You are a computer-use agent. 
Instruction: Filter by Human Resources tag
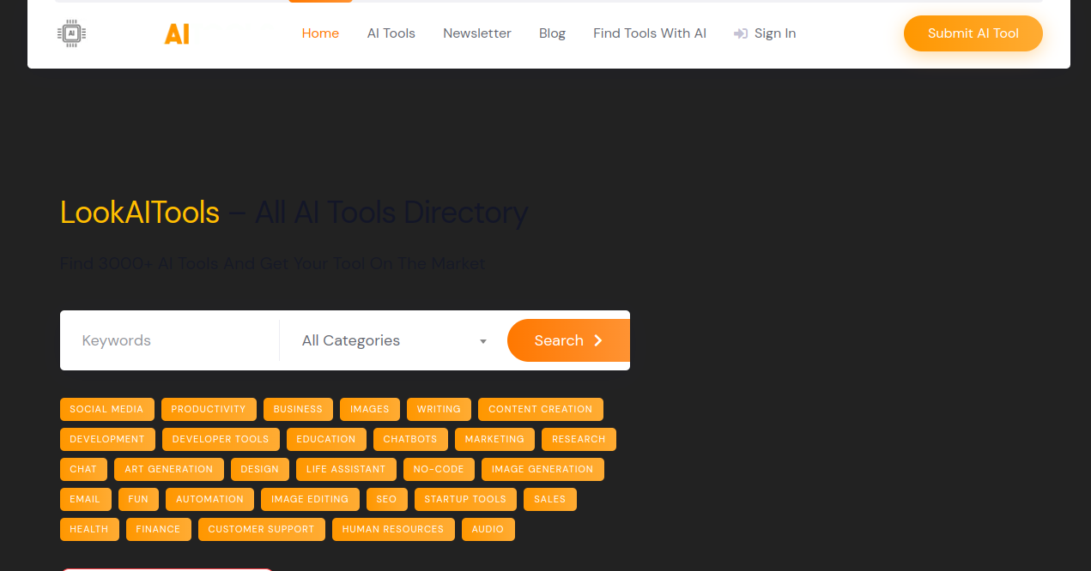coord(393,529)
